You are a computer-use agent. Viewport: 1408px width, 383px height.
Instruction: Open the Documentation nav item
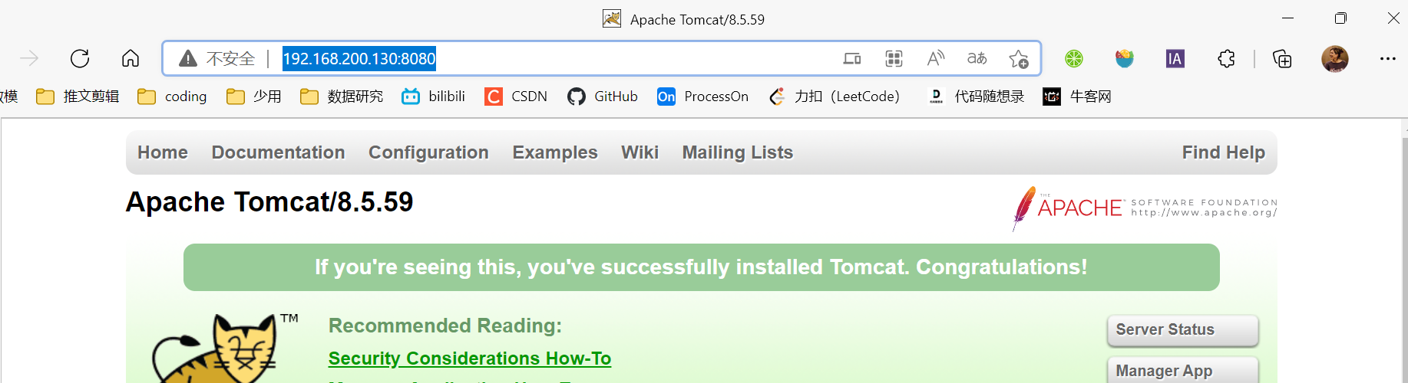coord(278,152)
